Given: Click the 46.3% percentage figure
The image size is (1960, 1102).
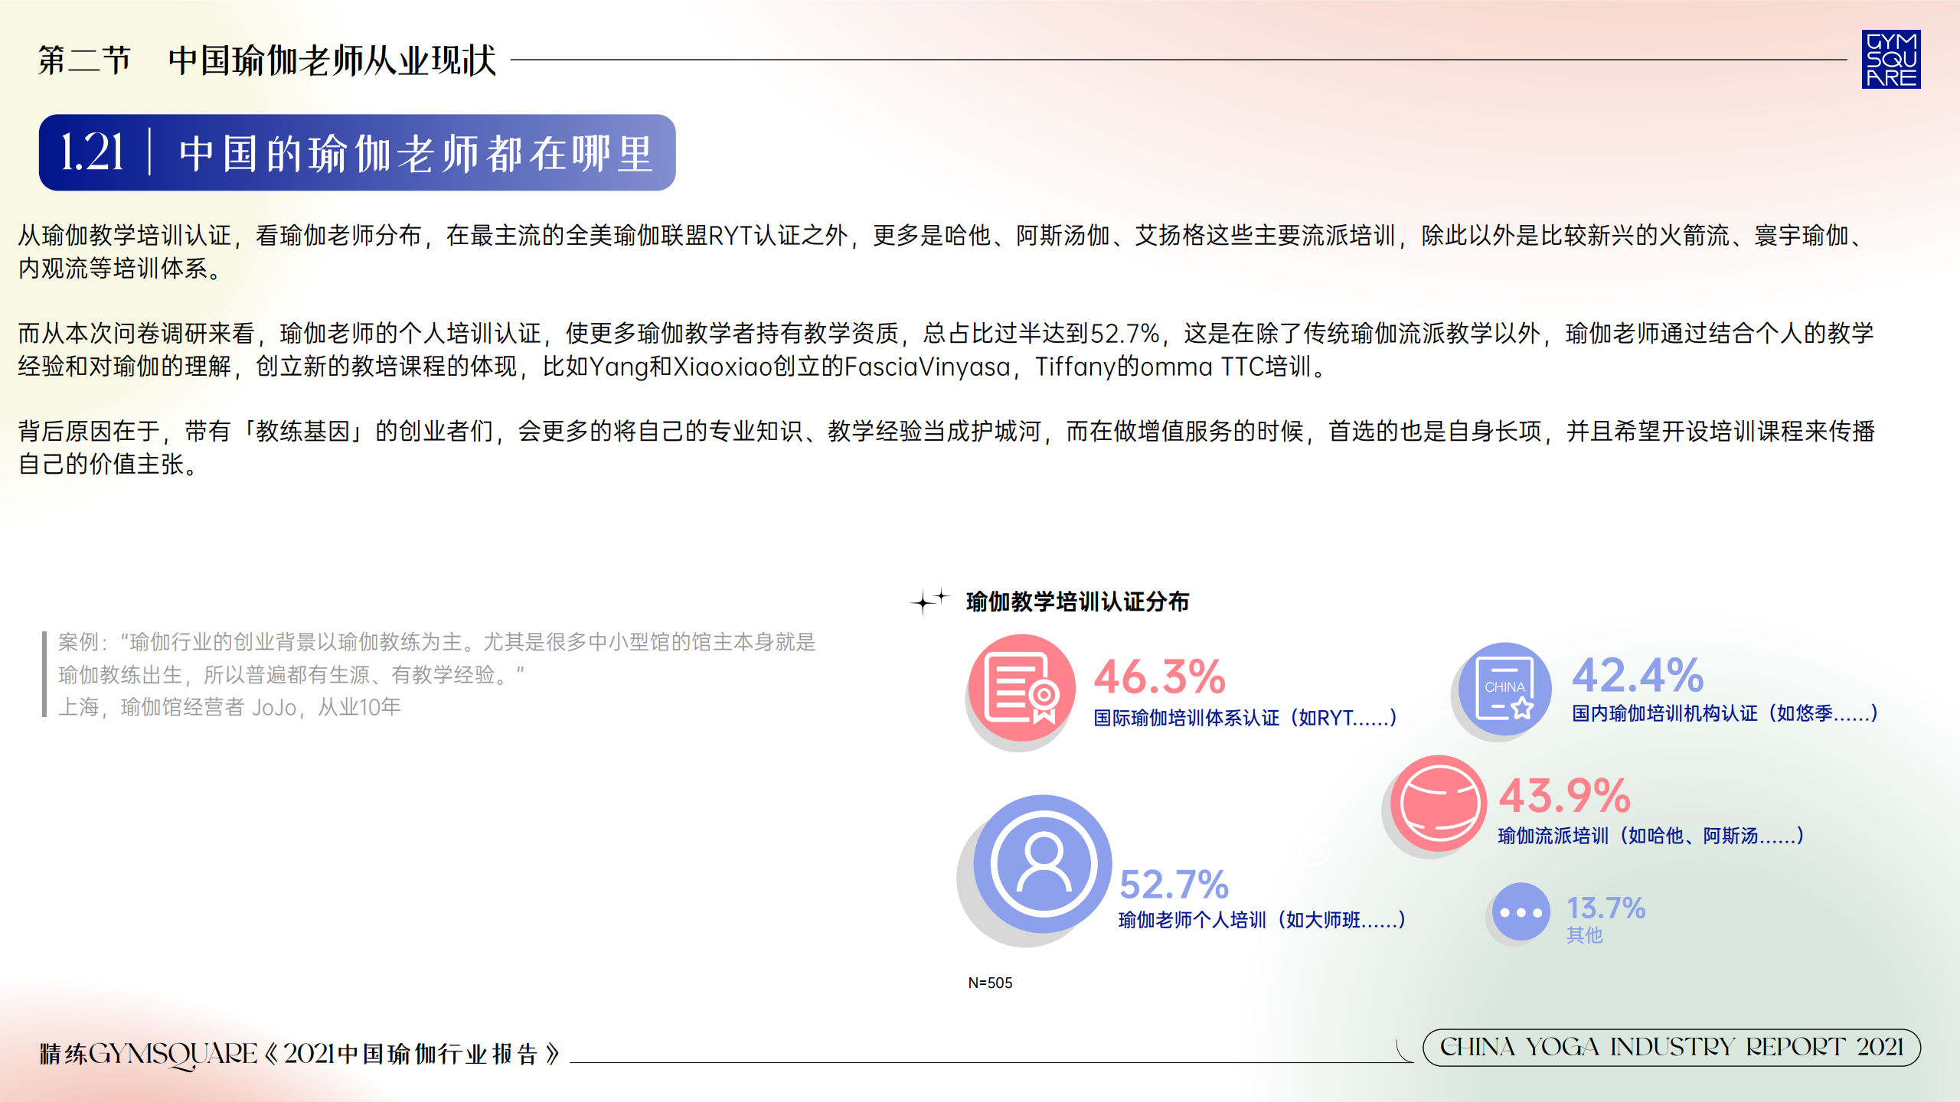Looking at the screenshot, I should point(1159,677).
